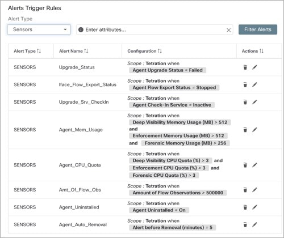
Task: Delete the Agent_Mem_Usage alert rule
Action: click(245, 130)
